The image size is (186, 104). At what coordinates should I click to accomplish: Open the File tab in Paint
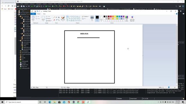(33, 14)
